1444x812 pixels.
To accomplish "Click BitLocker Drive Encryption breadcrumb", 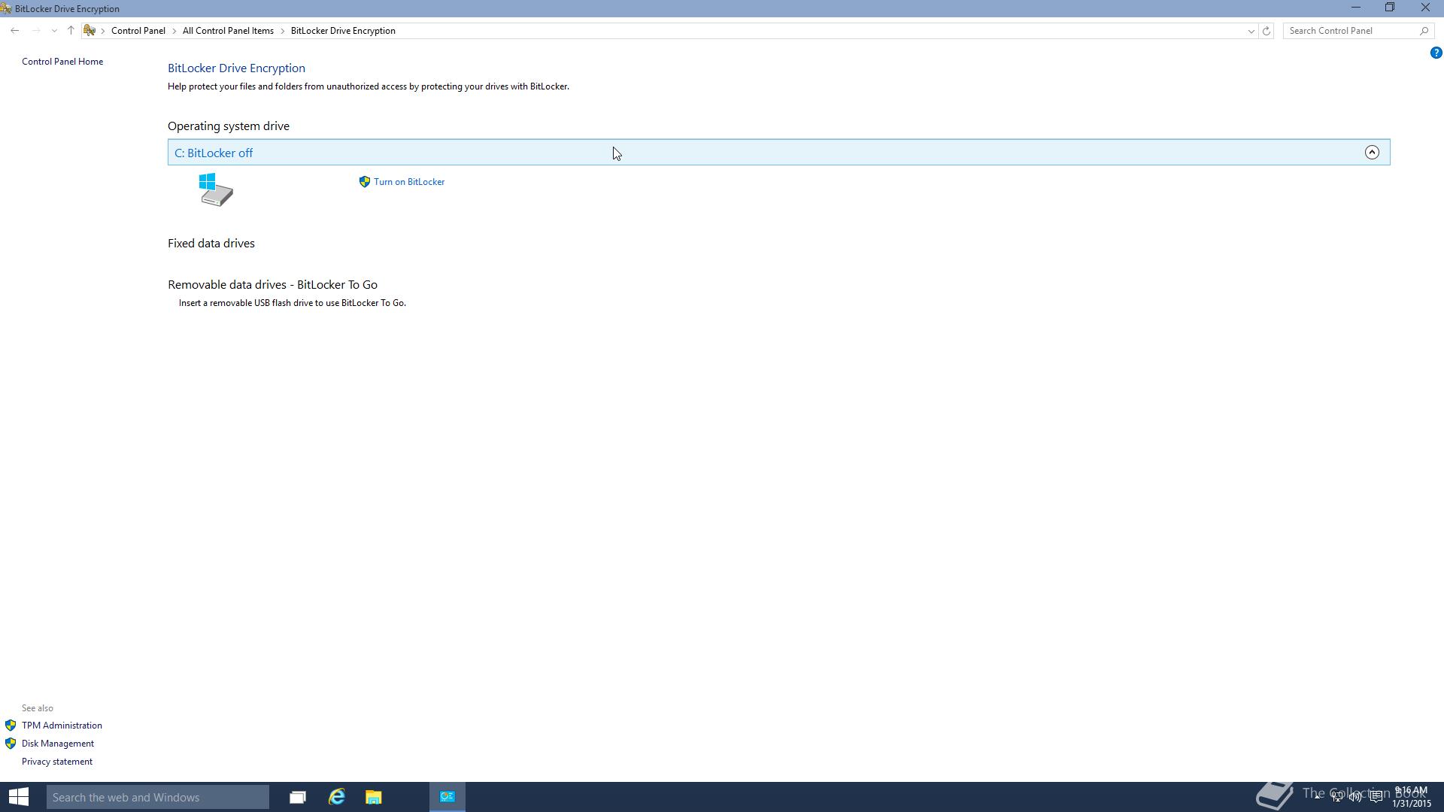I will [x=343, y=31].
